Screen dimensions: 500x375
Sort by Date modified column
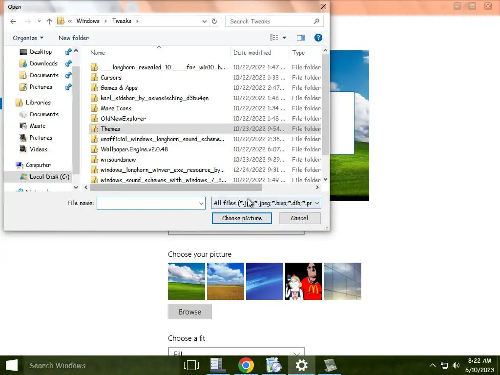click(252, 53)
